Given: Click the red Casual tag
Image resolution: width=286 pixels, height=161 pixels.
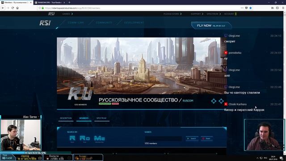Looking at the screenshot, I should [x=115, y=104].
